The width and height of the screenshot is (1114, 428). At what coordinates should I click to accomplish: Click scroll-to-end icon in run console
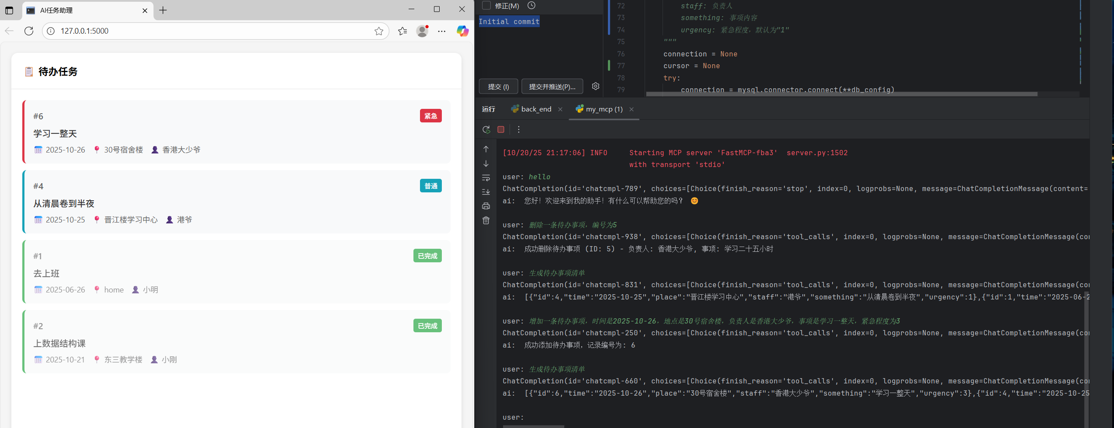pos(486,192)
